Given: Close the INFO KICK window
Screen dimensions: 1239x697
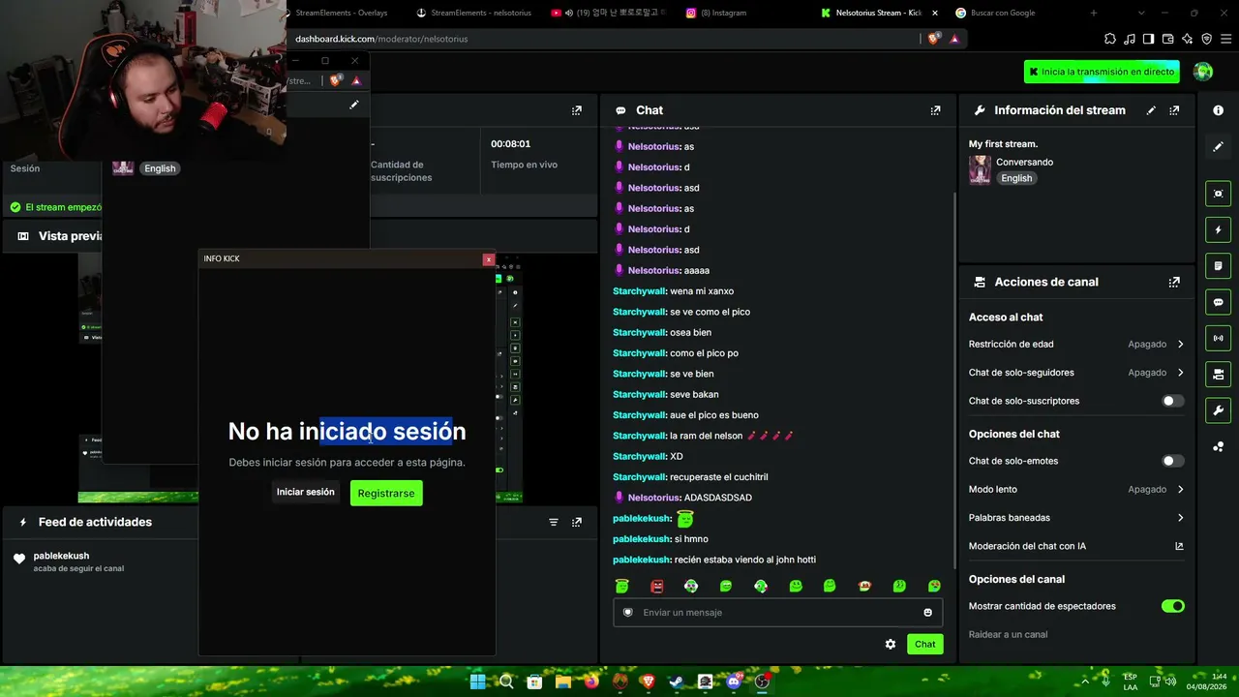Looking at the screenshot, I should click(489, 259).
